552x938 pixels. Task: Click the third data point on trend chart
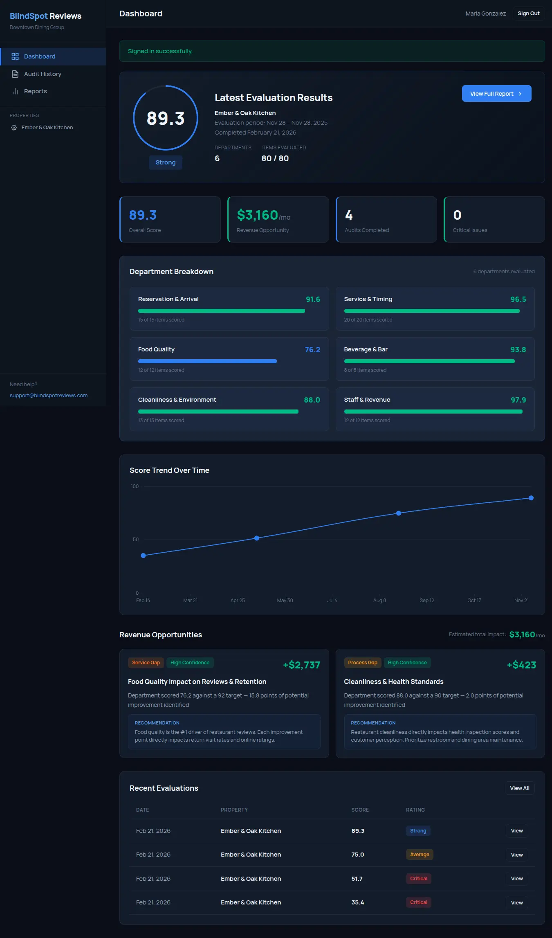click(399, 513)
